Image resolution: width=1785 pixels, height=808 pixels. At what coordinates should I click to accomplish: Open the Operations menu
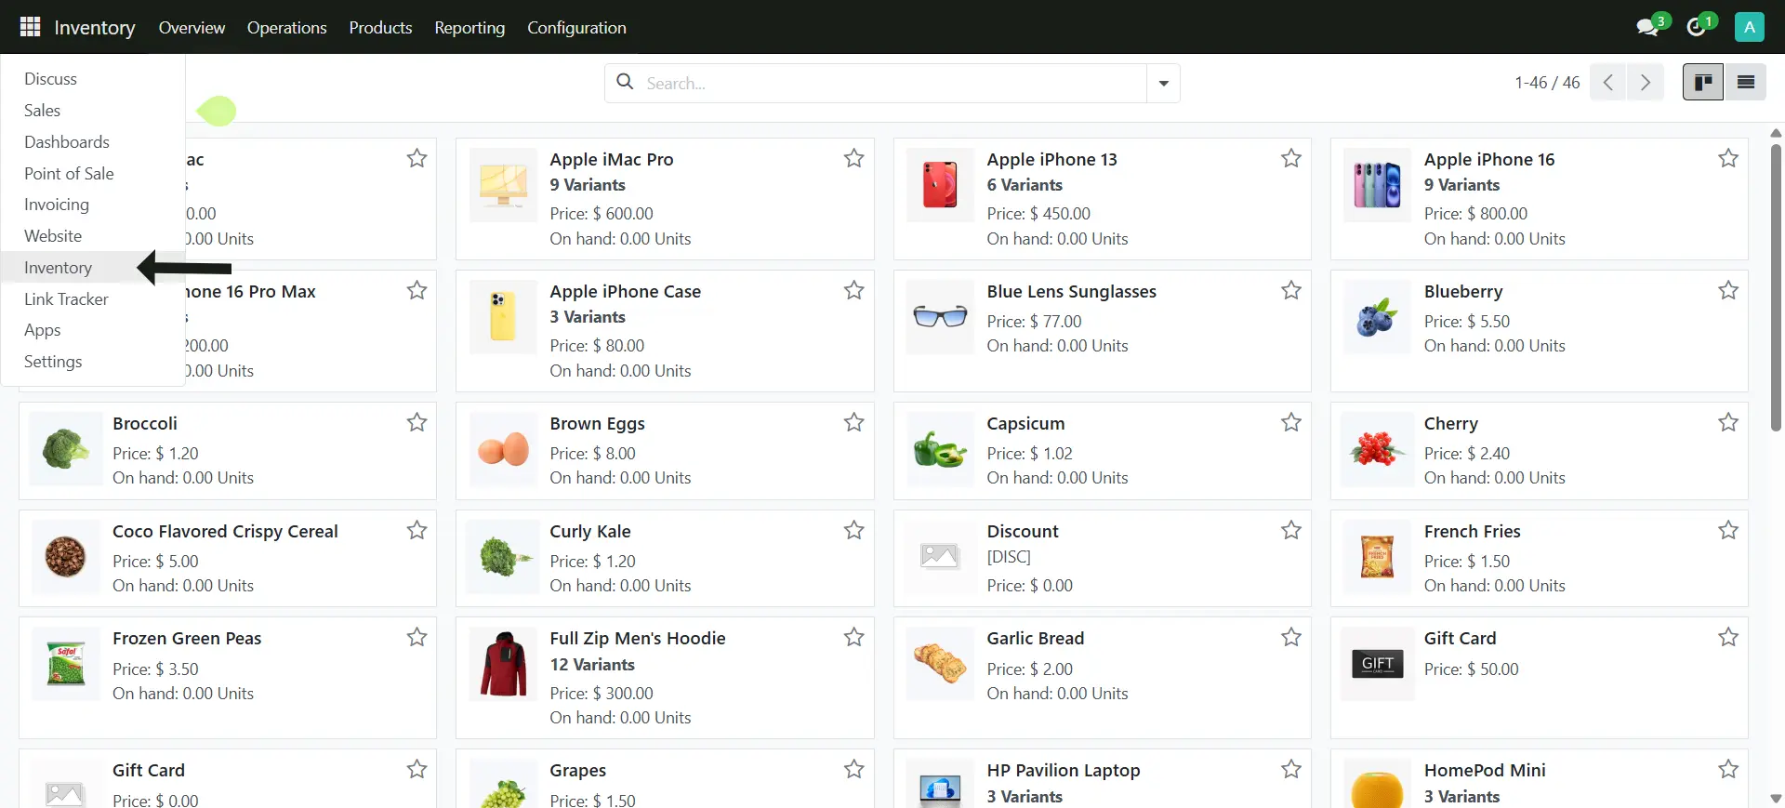pyautogui.click(x=286, y=28)
